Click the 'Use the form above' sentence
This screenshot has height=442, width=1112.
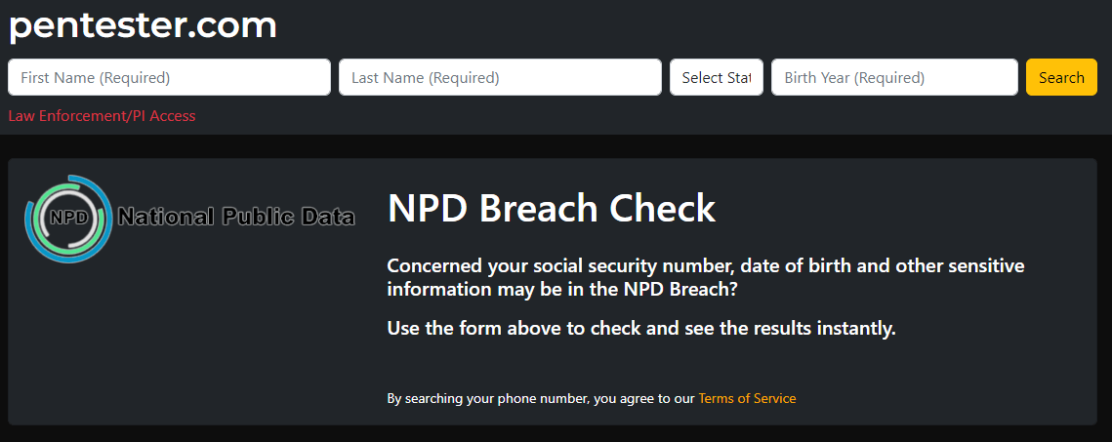tap(640, 328)
